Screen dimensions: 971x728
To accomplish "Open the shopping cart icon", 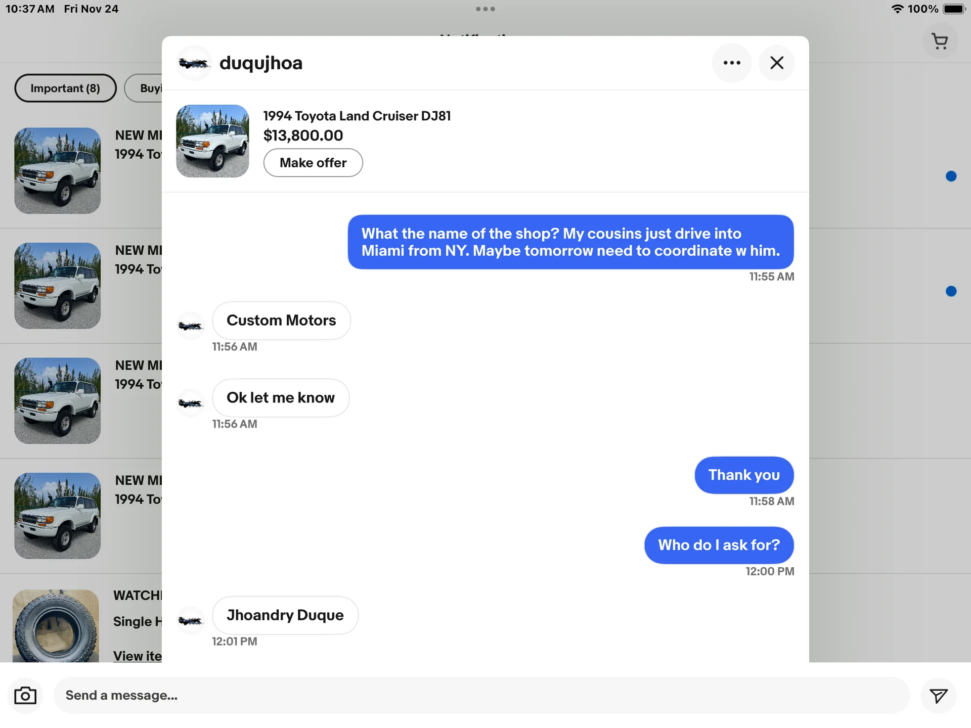I will tap(940, 41).
